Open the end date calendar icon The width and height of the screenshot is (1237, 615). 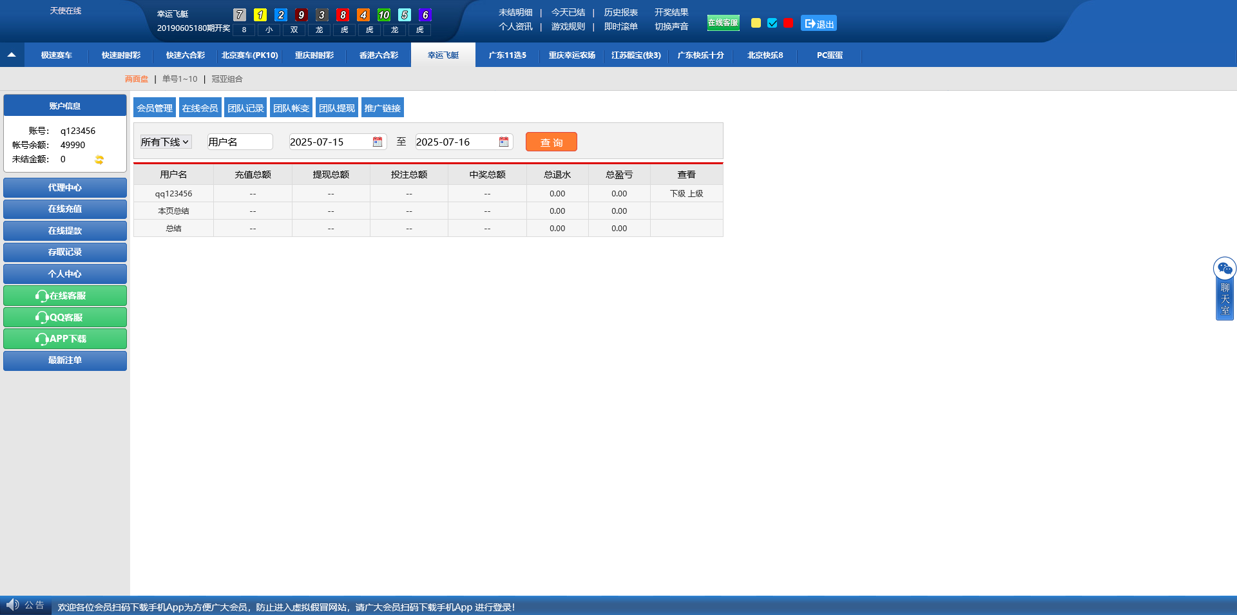504,142
